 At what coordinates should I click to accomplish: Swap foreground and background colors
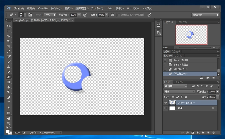[10, 127]
